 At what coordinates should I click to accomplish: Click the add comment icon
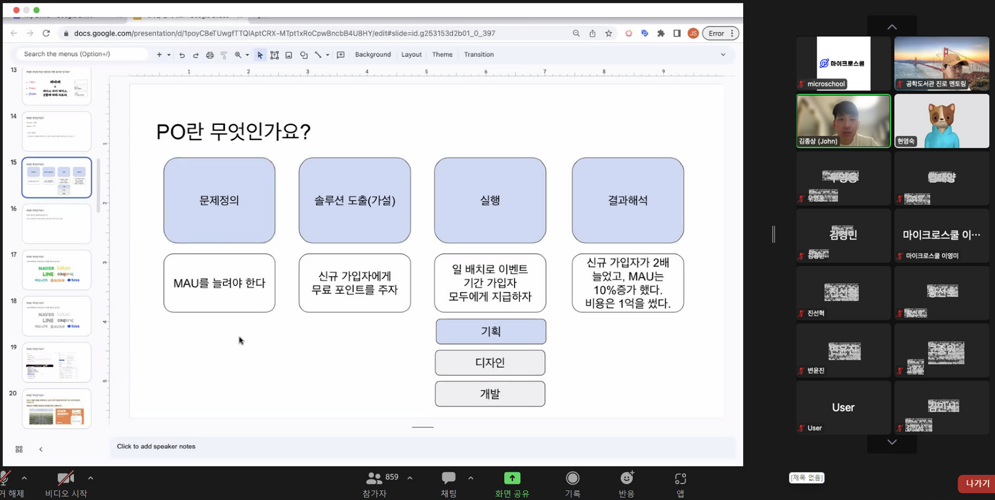(340, 55)
